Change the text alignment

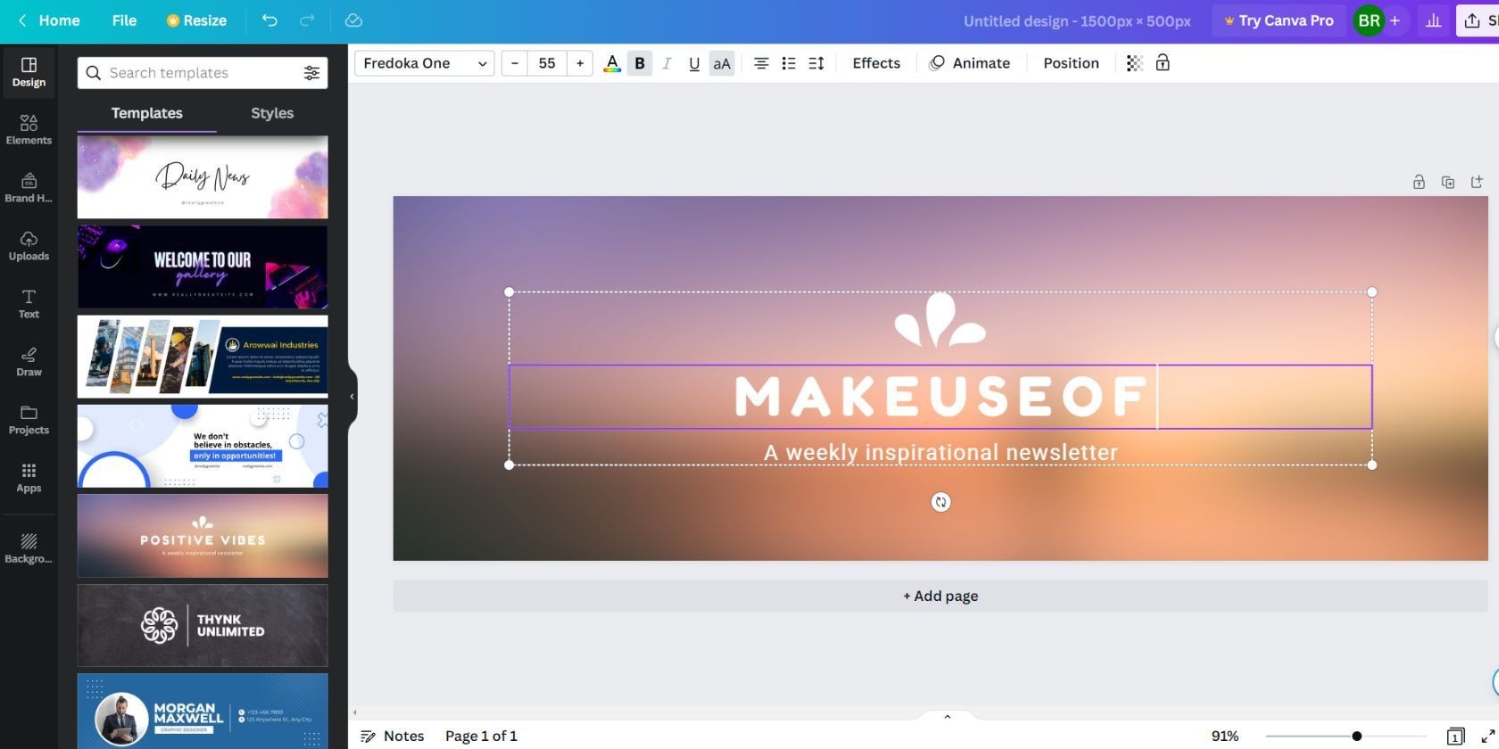point(761,63)
